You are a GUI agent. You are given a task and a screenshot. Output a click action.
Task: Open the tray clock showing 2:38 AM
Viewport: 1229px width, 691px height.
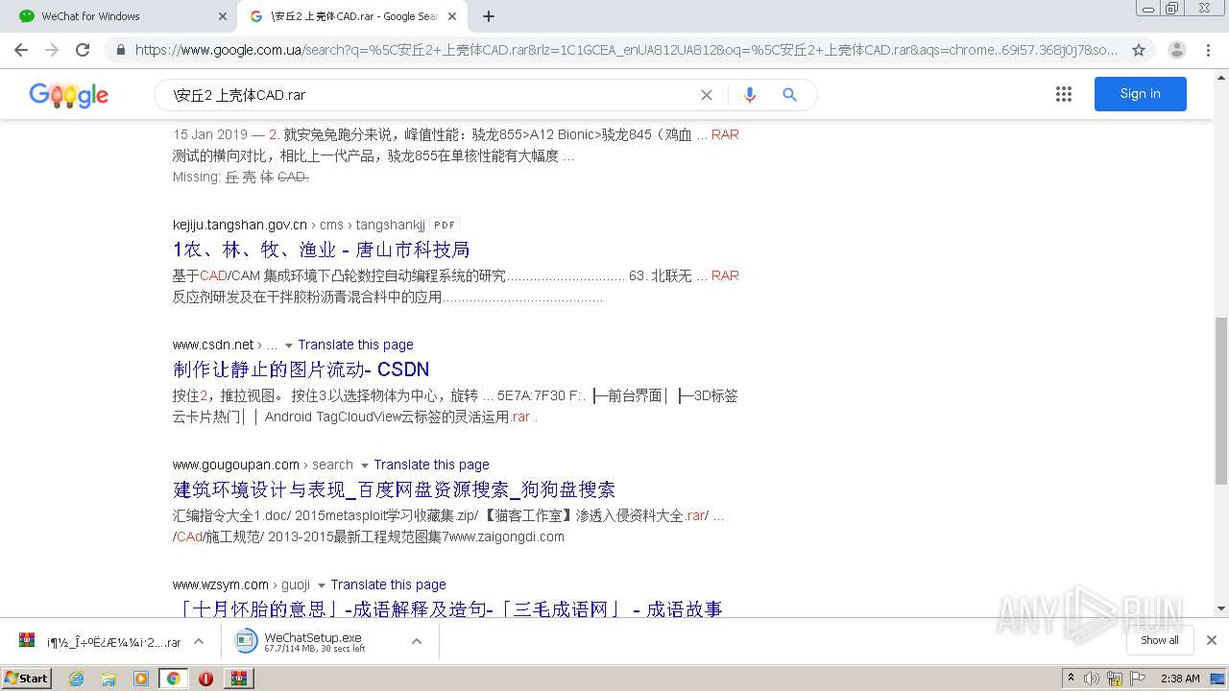click(x=1180, y=679)
